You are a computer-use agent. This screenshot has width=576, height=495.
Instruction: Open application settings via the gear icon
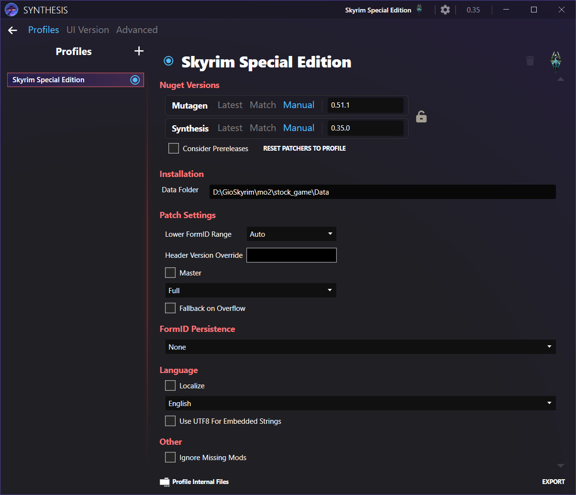coord(445,10)
